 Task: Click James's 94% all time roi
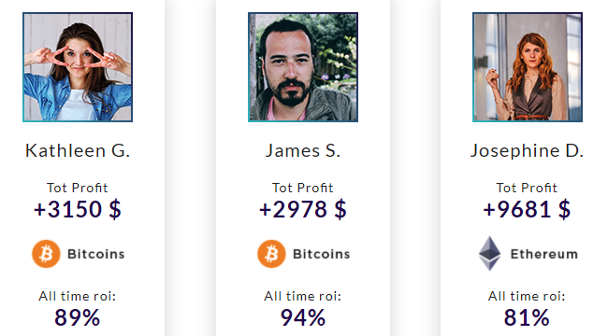(303, 318)
